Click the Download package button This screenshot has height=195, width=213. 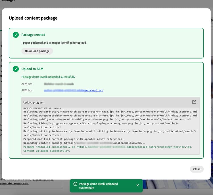point(37,51)
